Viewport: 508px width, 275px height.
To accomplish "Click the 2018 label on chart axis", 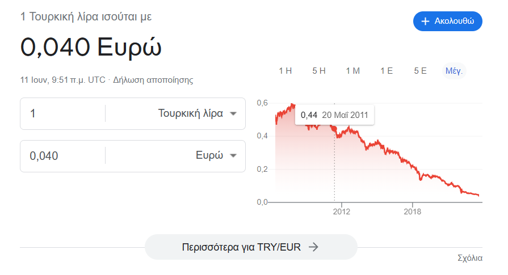I will [x=412, y=211].
